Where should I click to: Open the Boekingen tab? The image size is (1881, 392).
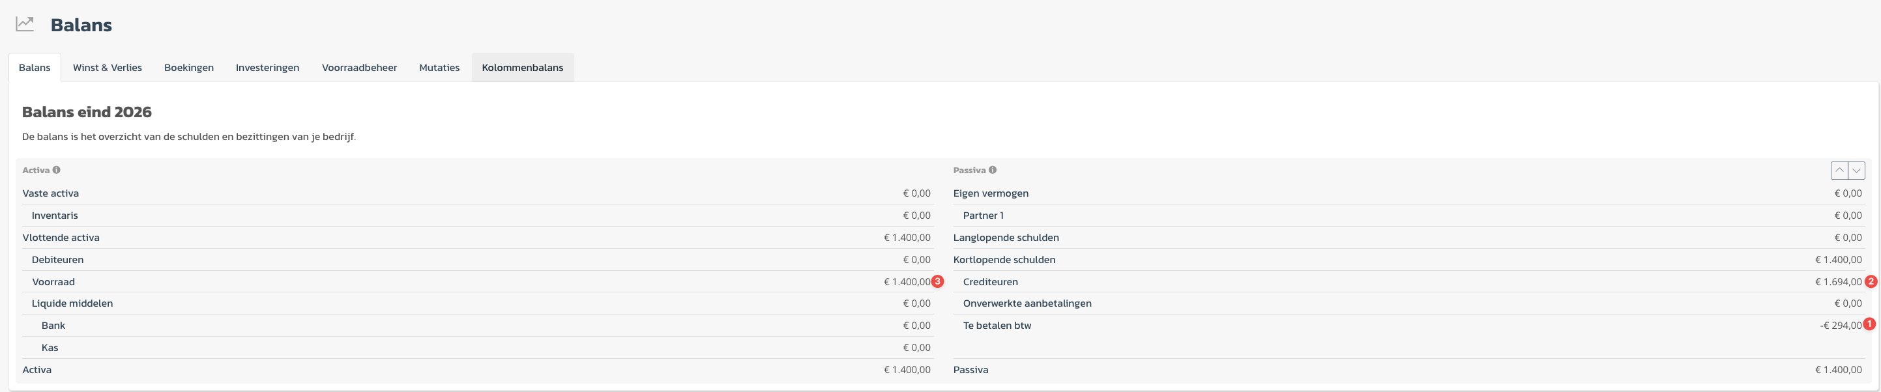point(188,68)
